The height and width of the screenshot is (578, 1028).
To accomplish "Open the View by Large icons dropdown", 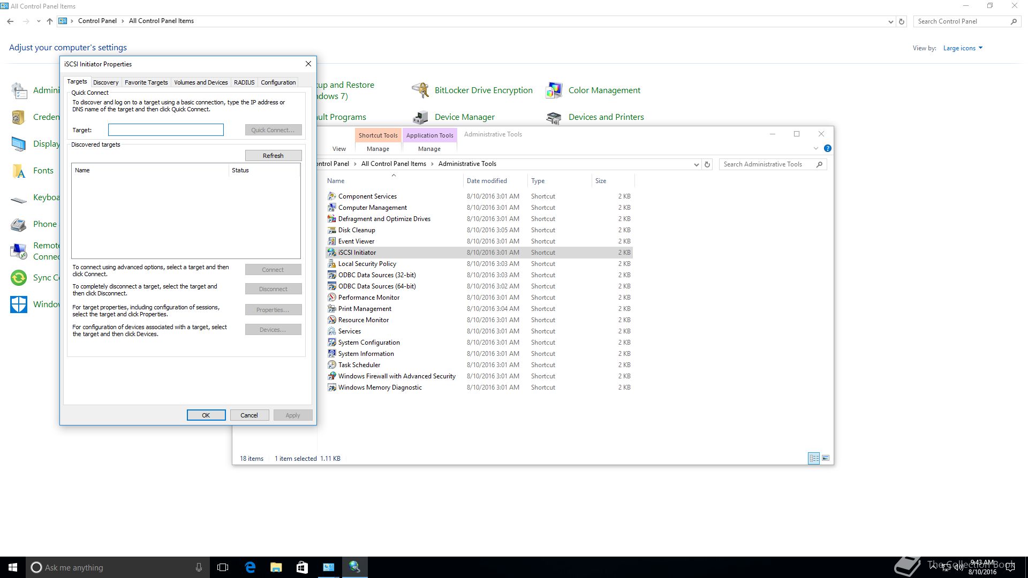I will (x=963, y=48).
